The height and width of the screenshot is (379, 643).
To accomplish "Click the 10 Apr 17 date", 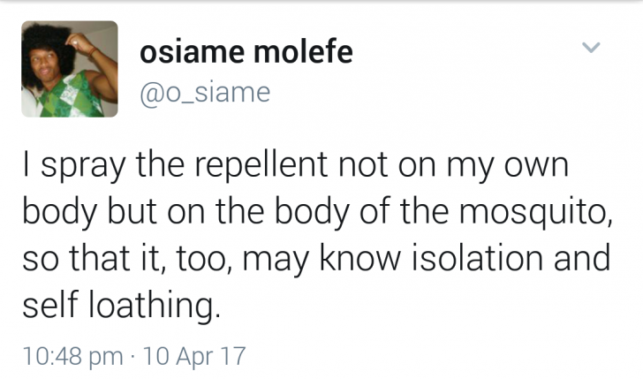I will [x=193, y=356].
